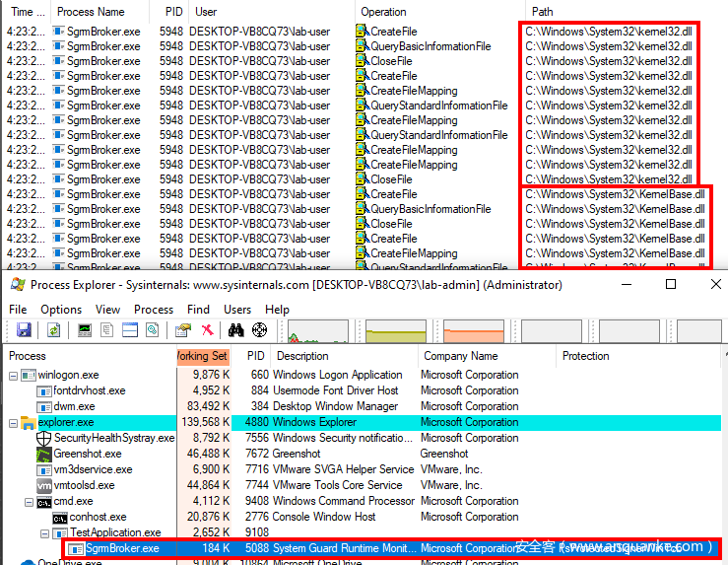
Task: Collapse the winlogon.exe tree node
Action: 14,376
